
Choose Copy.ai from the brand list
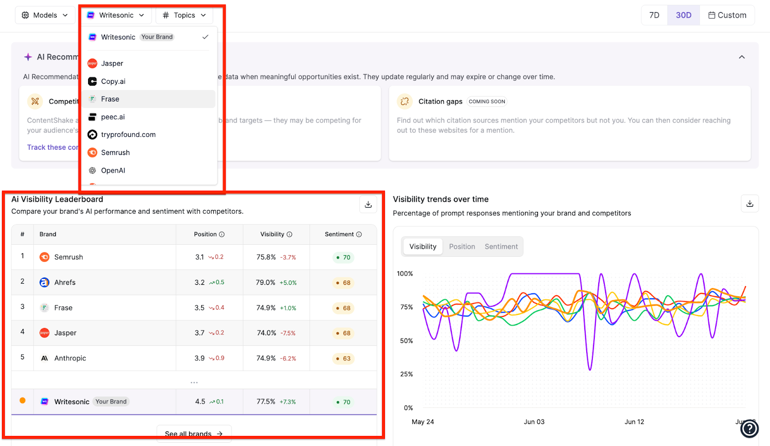(149, 81)
